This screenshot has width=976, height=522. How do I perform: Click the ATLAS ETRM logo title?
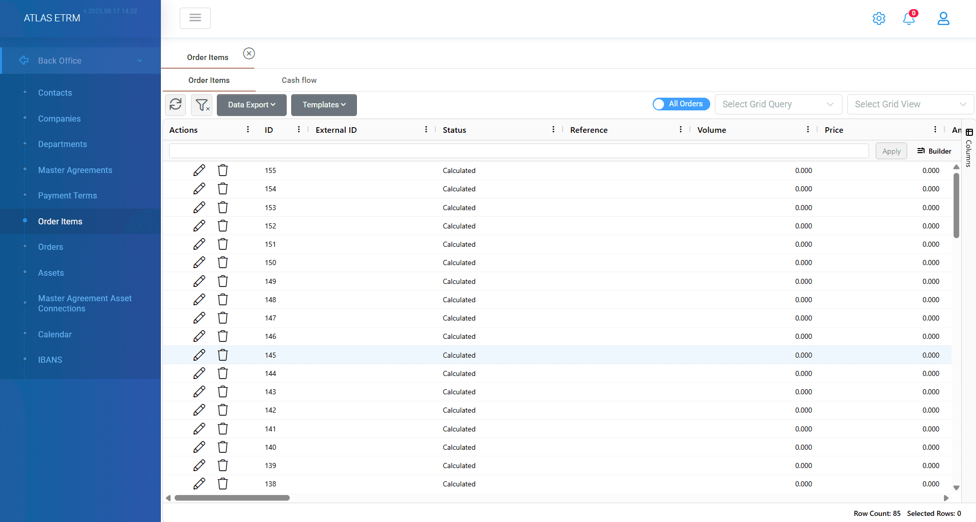tap(52, 18)
